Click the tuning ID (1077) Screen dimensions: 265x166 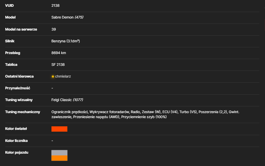[x=78, y=100]
